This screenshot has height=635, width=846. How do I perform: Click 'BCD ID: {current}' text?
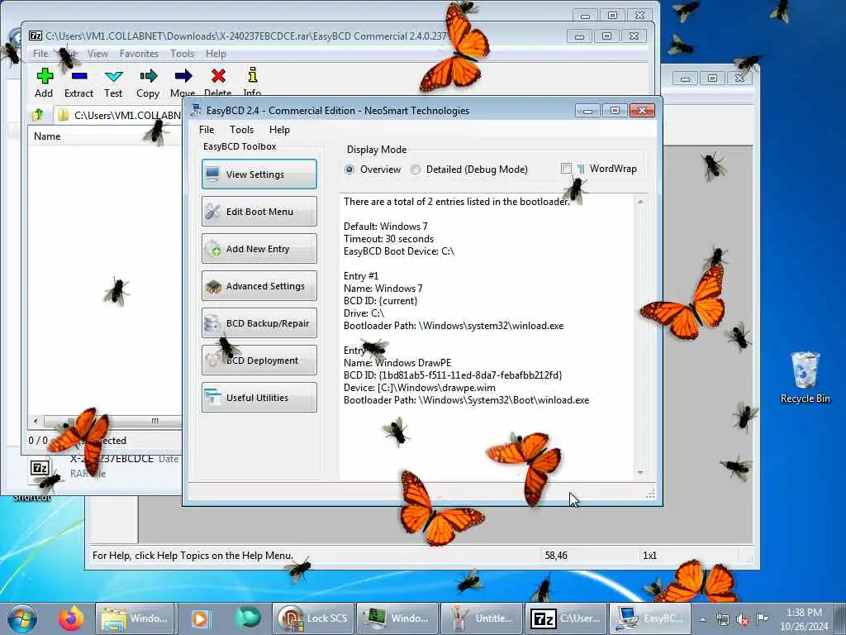pos(380,301)
